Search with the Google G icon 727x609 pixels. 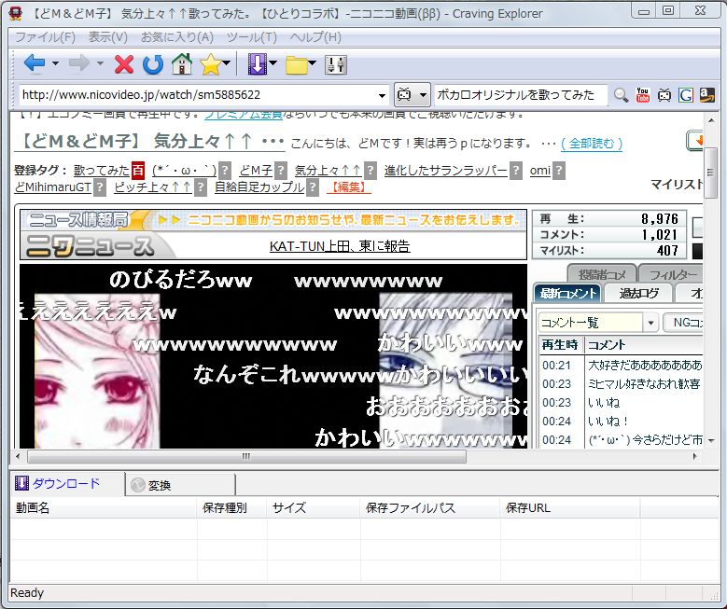686,95
